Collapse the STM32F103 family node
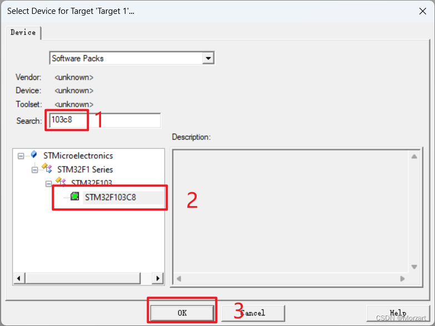Screen dimensions: 435x326 pos(48,184)
